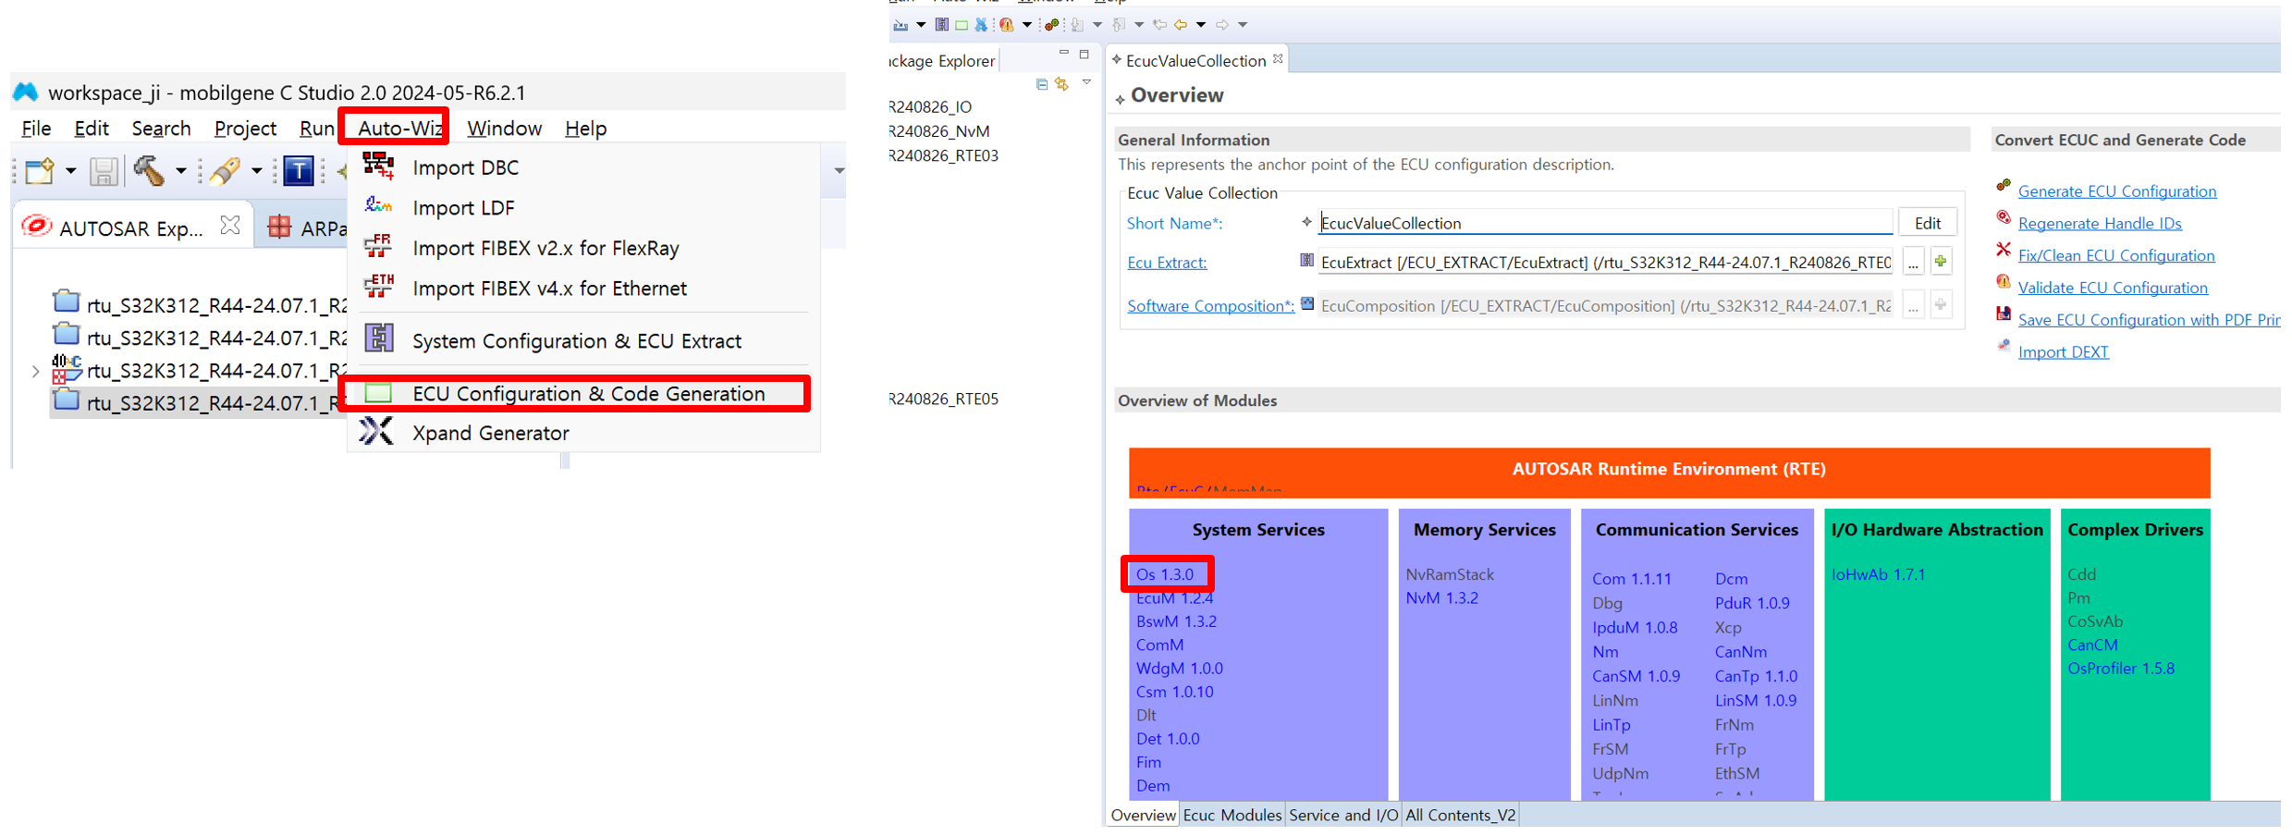The height and width of the screenshot is (836, 2292).
Task: Click the blue T toolbar icon
Action: [298, 171]
